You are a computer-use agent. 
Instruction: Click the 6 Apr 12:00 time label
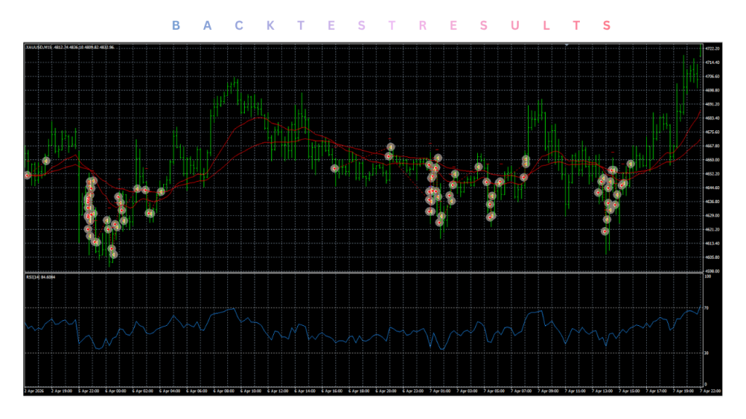(278, 391)
